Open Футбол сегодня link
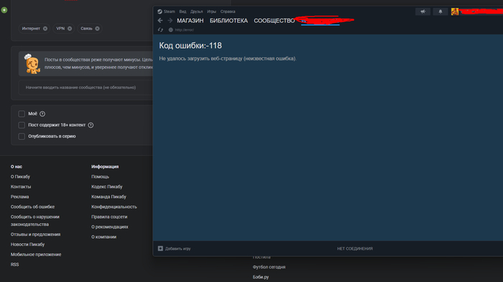 tap(269, 267)
